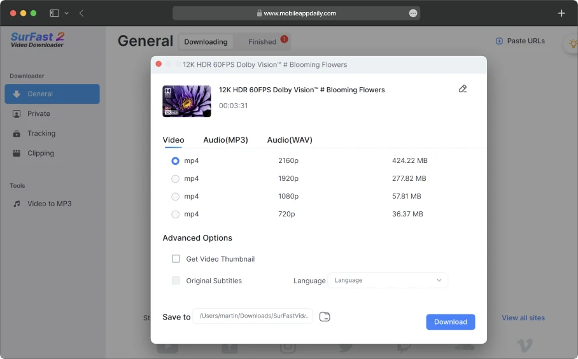Switch to the Audio(MP3) tab
This screenshot has width=578, height=359.
(x=225, y=140)
